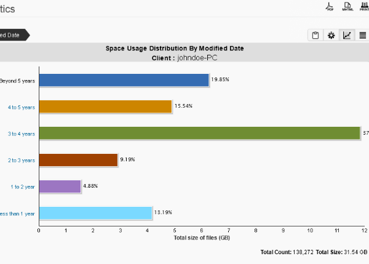
Task: Open the '1 to 2 year' link
Action: click(23, 187)
